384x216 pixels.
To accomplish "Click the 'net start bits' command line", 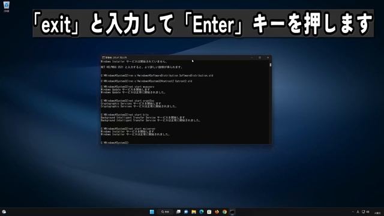I will pyautogui.click(x=125, y=115).
